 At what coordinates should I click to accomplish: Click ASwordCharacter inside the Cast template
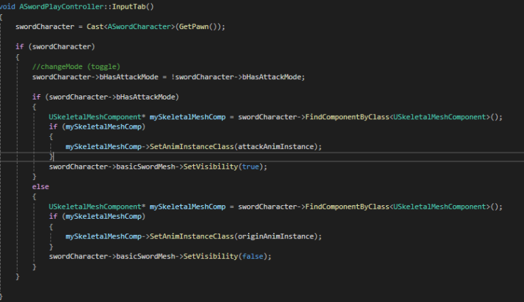(139, 26)
